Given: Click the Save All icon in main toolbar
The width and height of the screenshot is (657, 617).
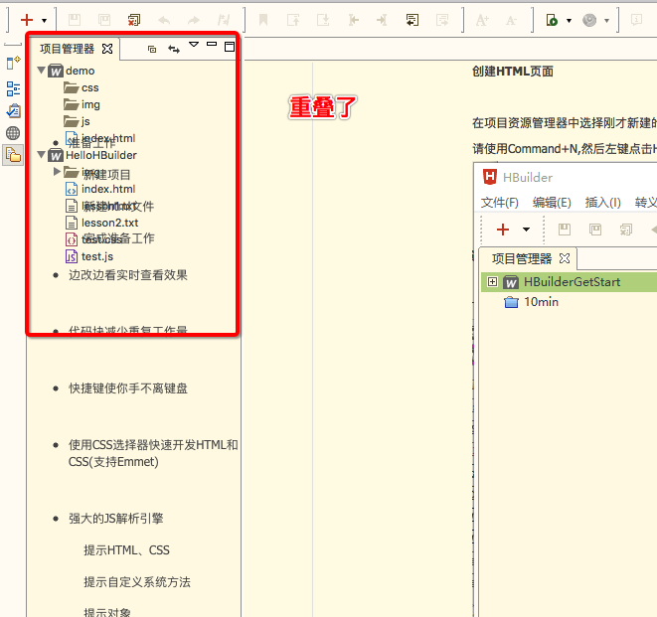Looking at the screenshot, I should coord(104,20).
